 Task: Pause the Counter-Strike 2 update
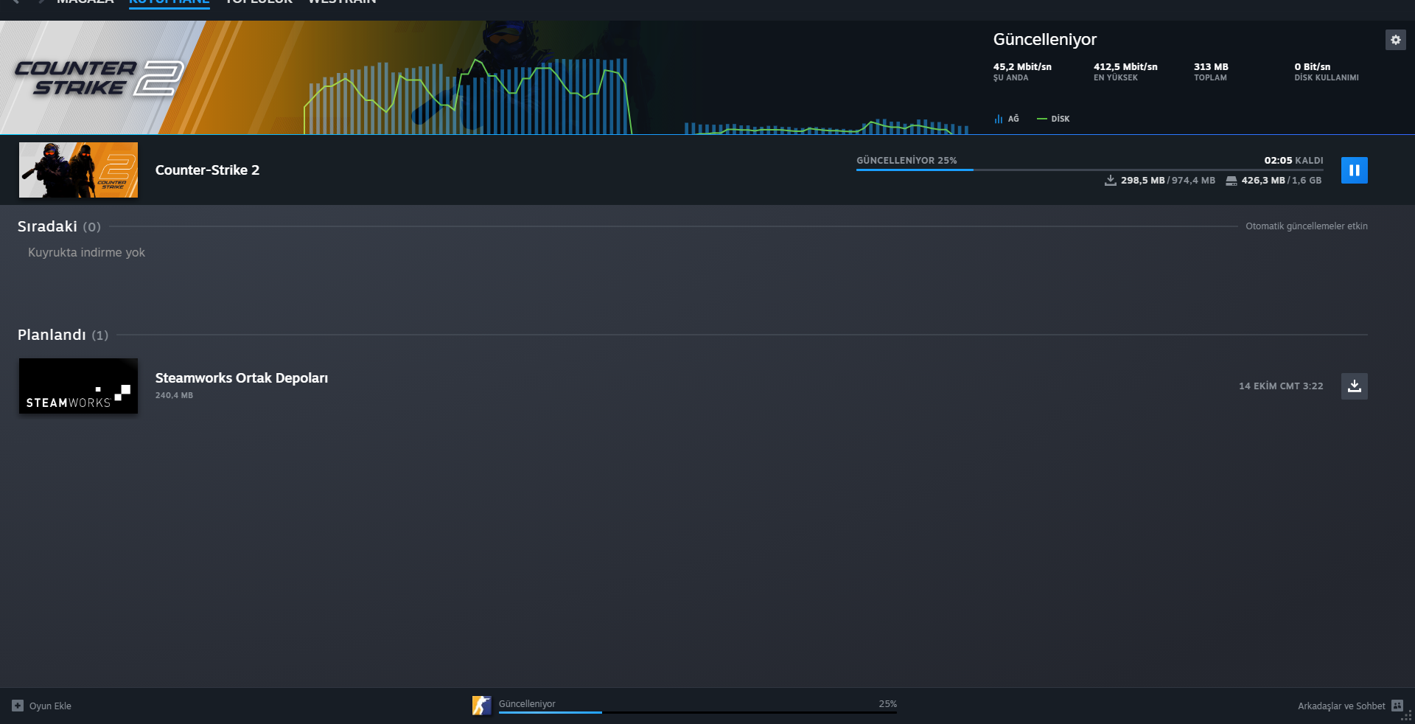pyautogui.click(x=1354, y=170)
